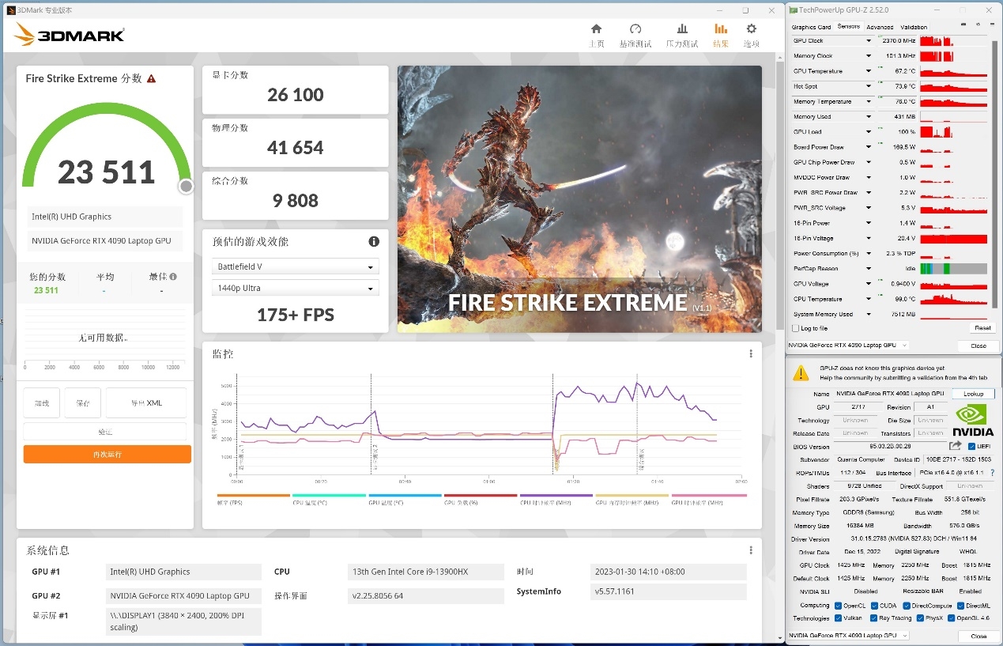Click the orange run again button
This screenshot has width=1003, height=646.
click(x=107, y=455)
